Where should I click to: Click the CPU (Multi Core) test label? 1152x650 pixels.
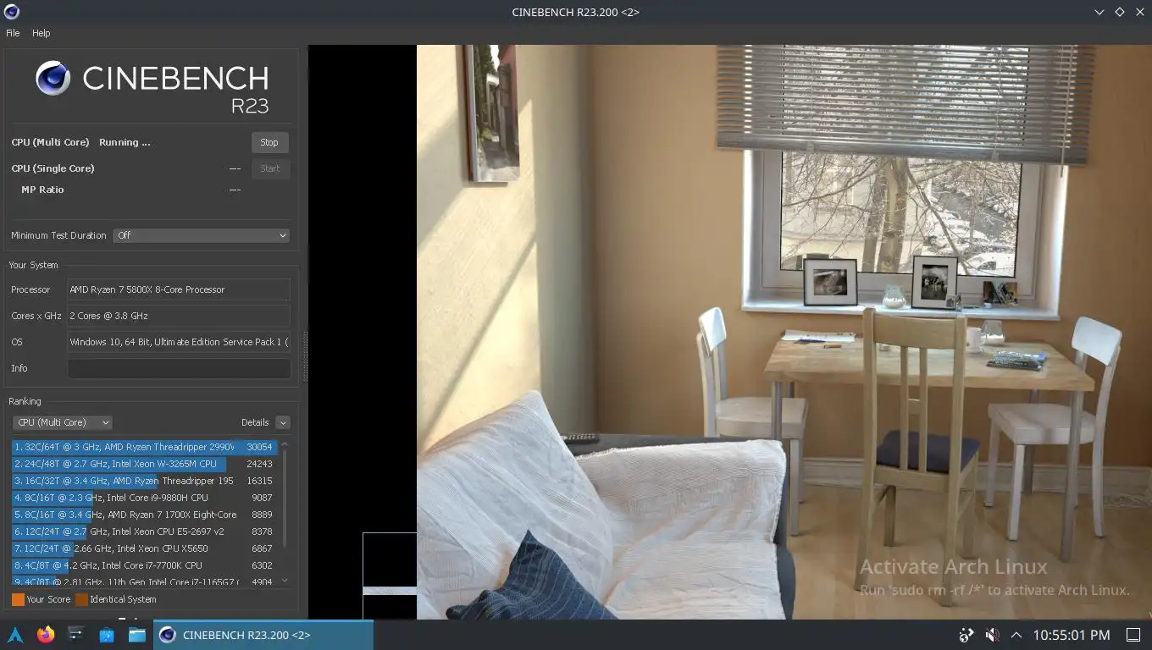tap(50, 142)
